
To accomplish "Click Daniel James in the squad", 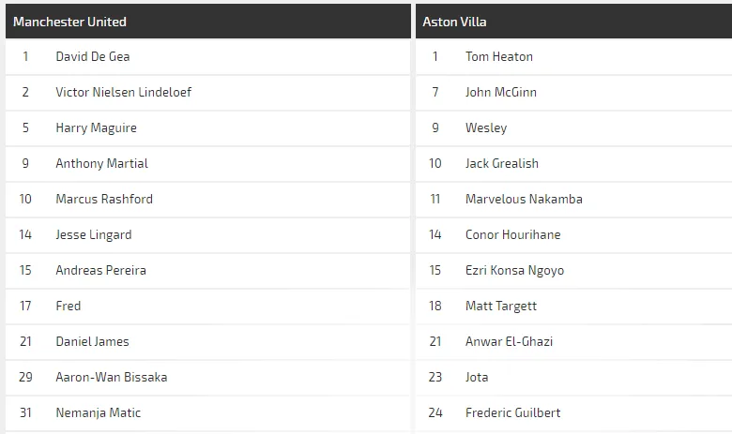I will point(92,341).
